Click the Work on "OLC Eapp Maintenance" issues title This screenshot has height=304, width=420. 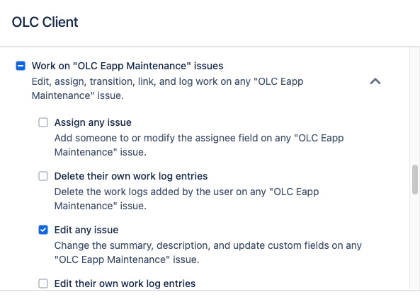127,66
